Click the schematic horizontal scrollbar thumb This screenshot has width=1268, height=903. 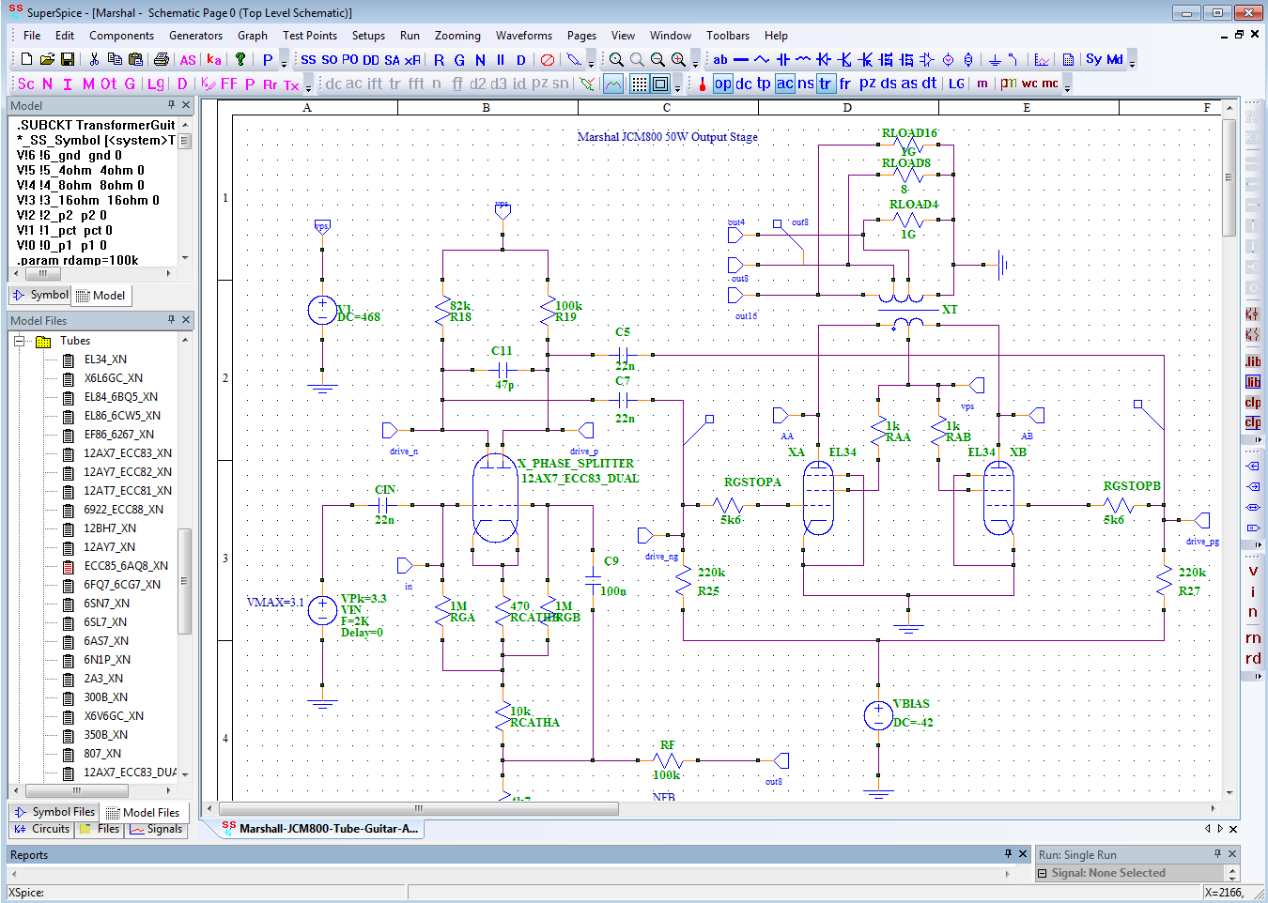(x=418, y=808)
